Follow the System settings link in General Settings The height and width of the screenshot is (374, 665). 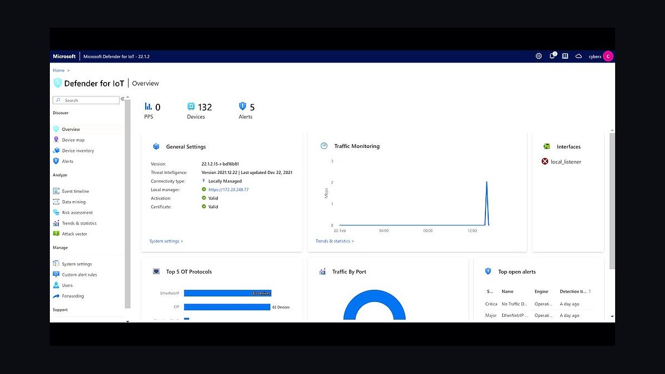click(166, 241)
